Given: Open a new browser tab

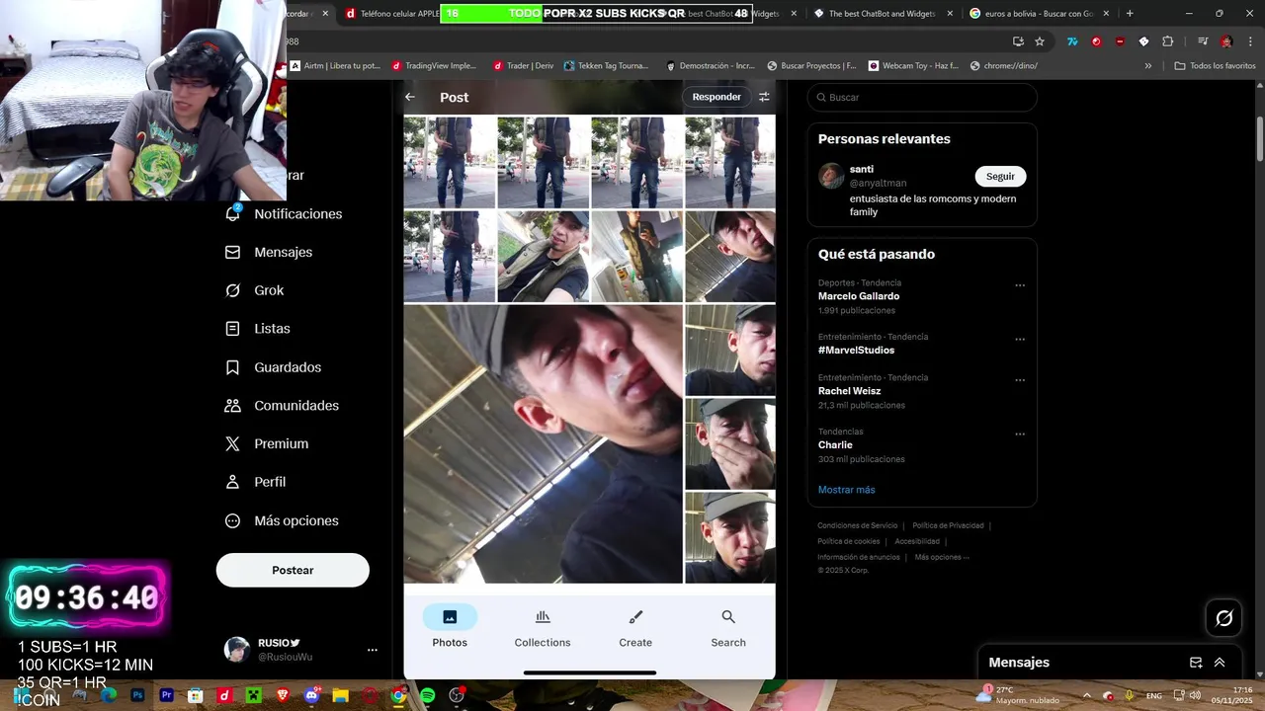Looking at the screenshot, I should click(1130, 14).
